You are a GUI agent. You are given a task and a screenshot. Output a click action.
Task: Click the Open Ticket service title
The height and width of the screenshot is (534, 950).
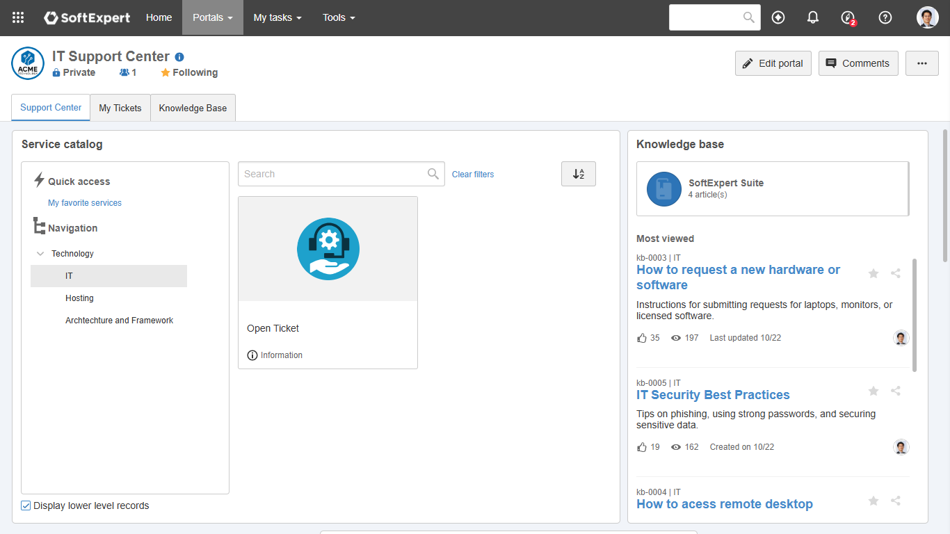(x=273, y=328)
